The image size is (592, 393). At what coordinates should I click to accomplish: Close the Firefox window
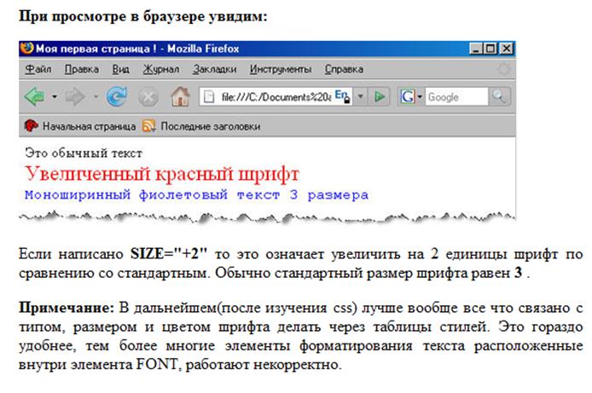(506, 49)
